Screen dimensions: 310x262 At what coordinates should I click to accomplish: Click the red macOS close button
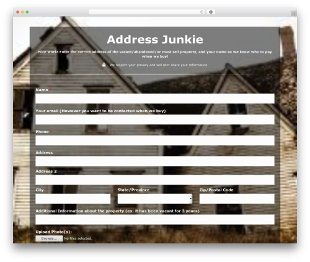(18, 12)
